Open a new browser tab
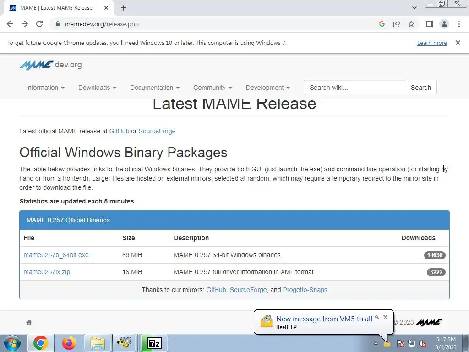This screenshot has height=352, width=469. tap(124, 8)
